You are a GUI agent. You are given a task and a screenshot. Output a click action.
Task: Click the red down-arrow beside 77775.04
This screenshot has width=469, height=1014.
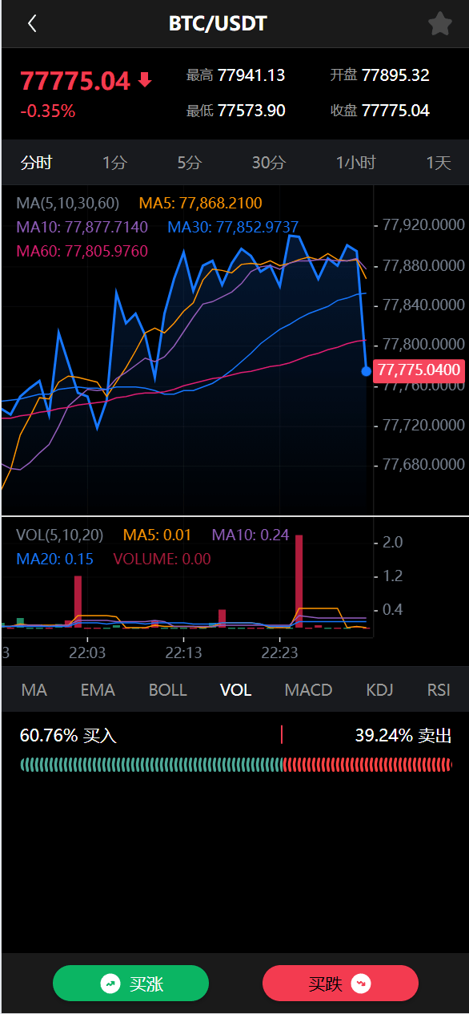tap(145, 80)
